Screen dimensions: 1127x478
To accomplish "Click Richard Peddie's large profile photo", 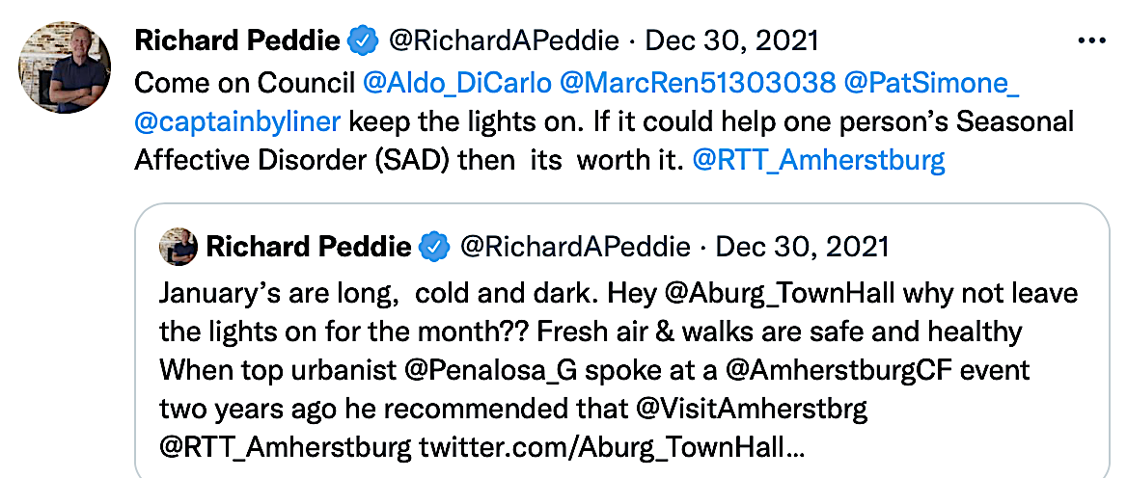I will [x=66, y=67].
